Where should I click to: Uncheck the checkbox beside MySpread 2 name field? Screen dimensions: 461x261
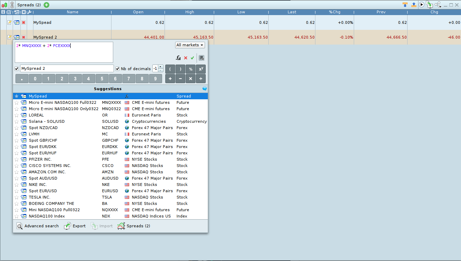[17, 69]
